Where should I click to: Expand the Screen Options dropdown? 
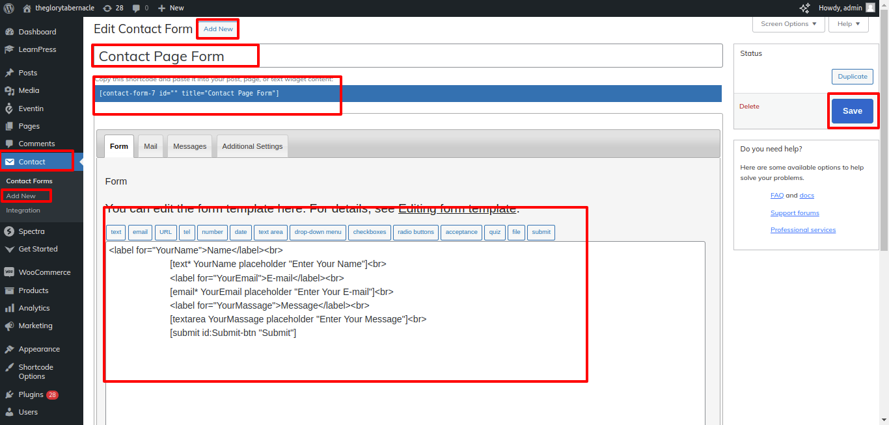788,24
